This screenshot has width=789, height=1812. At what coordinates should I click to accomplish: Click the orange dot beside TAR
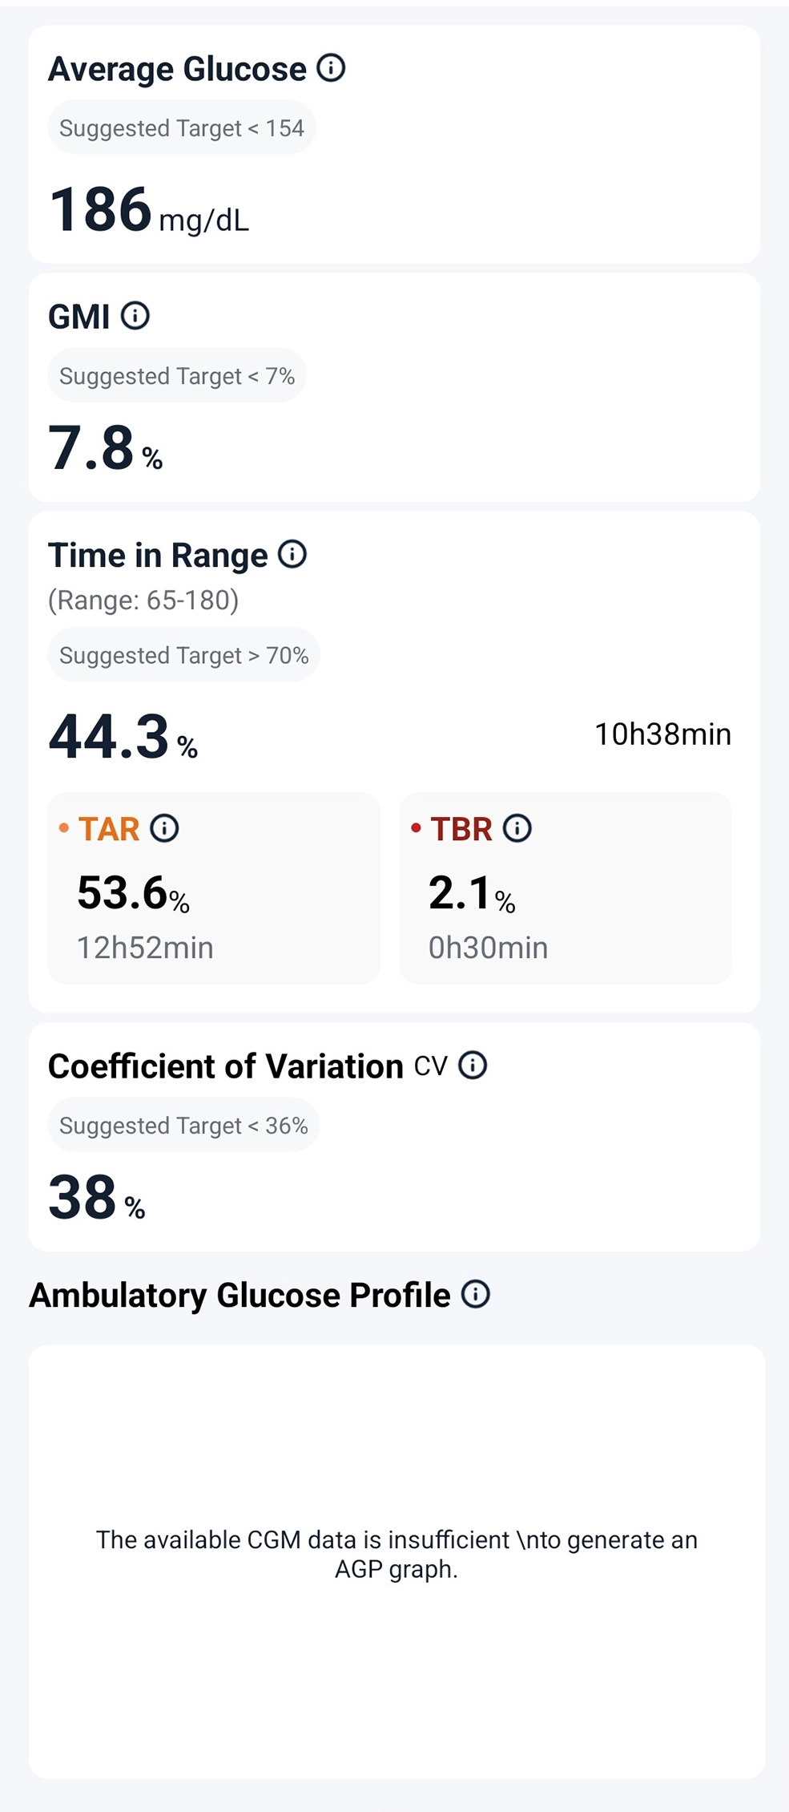64,828
